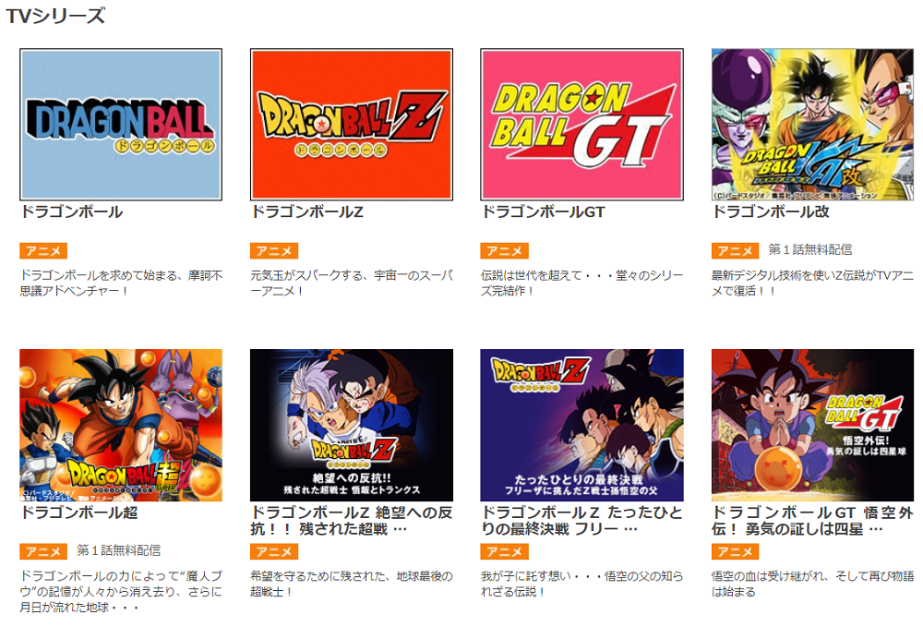This screenshot has height=627, width=923.
Task: Click the 絶望への反抗 title link
Action: [352, 521]
